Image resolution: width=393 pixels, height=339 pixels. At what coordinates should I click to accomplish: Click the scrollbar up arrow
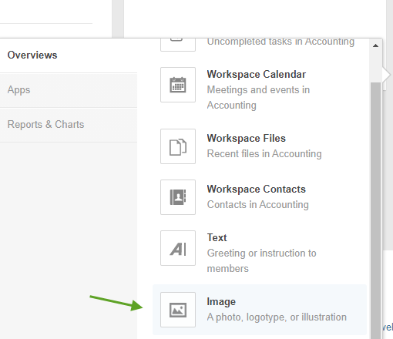pyautogui.click(x=375, y=45)
